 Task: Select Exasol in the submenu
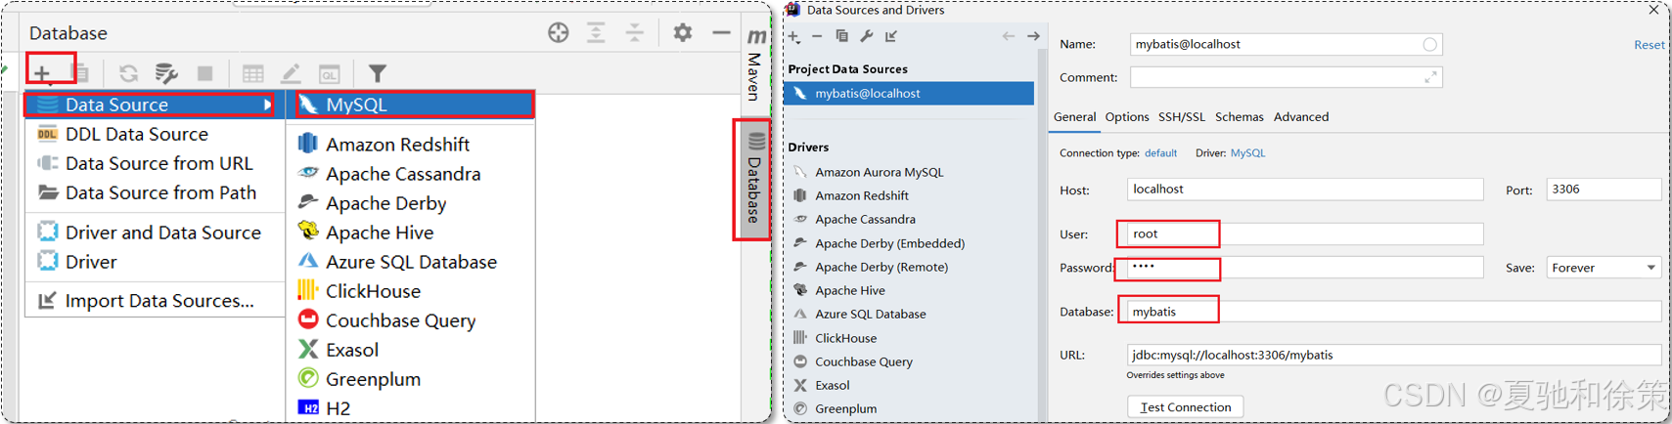[412, 350]
